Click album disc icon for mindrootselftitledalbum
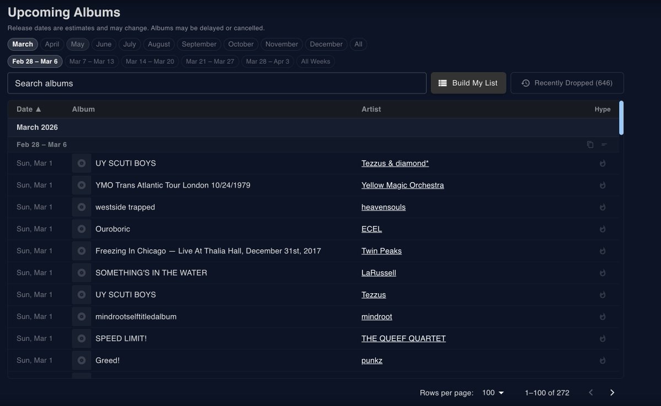Viewport: 661px width, 406px height. pyautogui.click(x=82, y=316)
